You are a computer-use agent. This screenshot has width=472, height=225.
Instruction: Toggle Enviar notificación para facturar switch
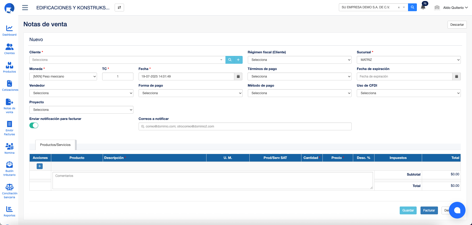coord(34,126)
